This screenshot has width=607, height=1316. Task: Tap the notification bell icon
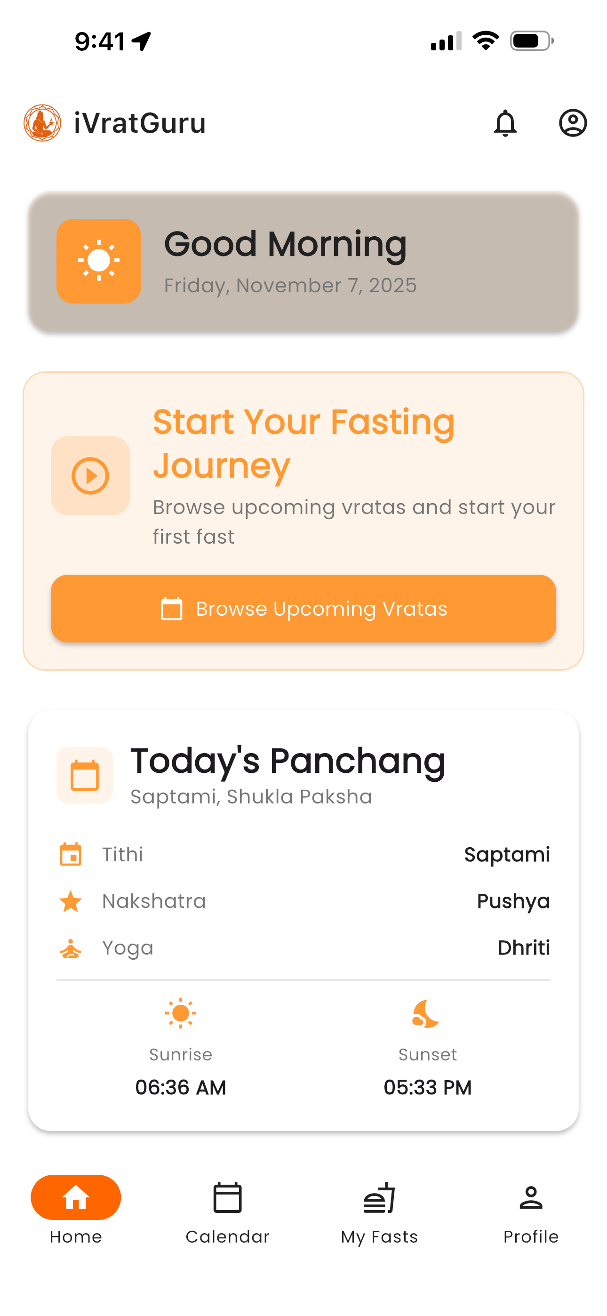505,123
